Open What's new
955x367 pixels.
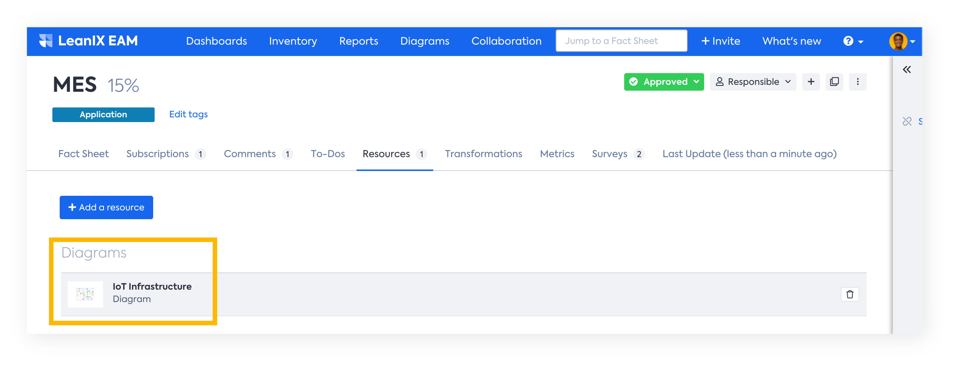pos(791,41)
